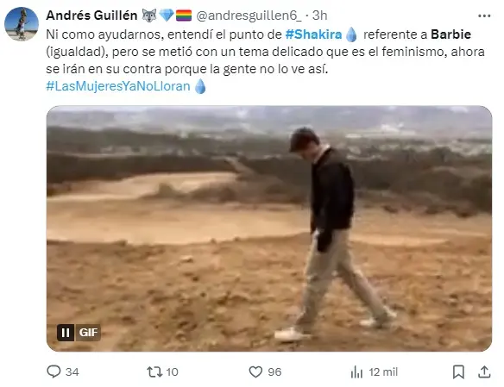The height and width of the screenshot is (387, 504).
Task: Open view analytics bar chart icon
Action: point(356,372)
